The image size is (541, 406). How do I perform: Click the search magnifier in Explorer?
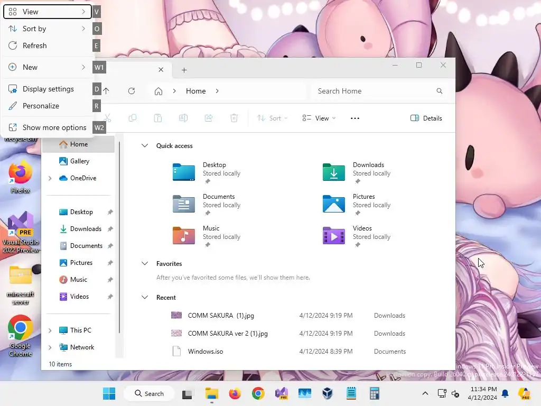(x=439, y=91)
